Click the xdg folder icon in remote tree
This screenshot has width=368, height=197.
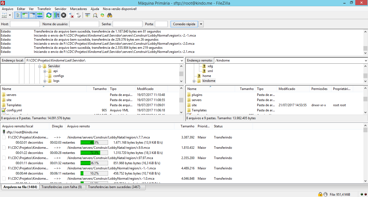click(x=204, y=66)
